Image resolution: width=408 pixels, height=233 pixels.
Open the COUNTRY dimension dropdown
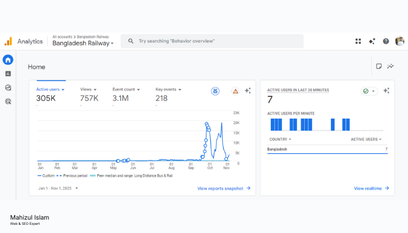[280, 139]
